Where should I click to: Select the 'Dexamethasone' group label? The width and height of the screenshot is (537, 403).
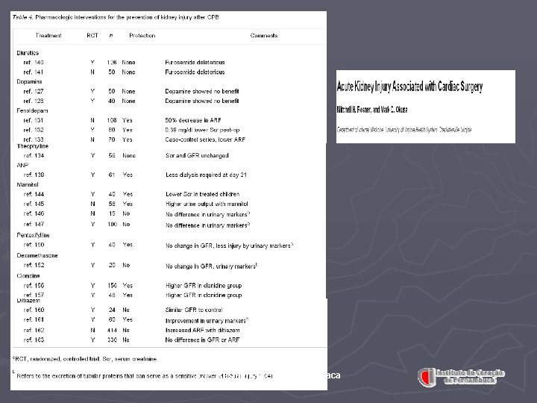coord(37,256)
